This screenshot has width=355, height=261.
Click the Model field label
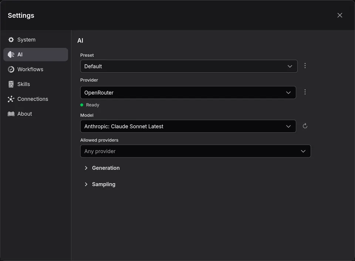click(87, 115)
